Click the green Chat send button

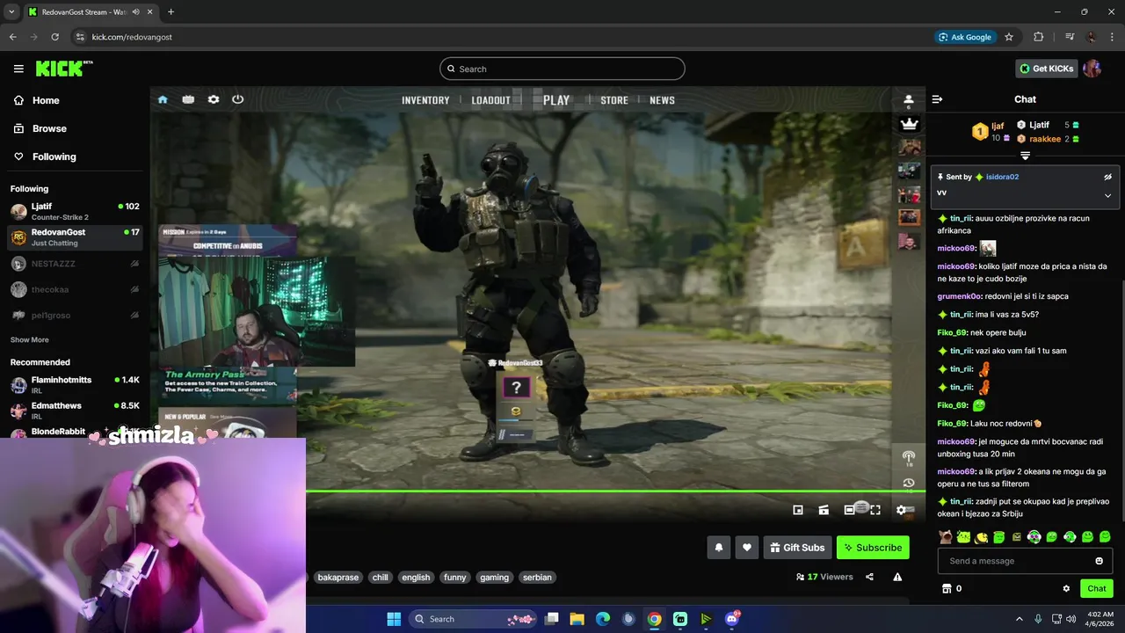pyautogui.click(x=1097, y=588)
